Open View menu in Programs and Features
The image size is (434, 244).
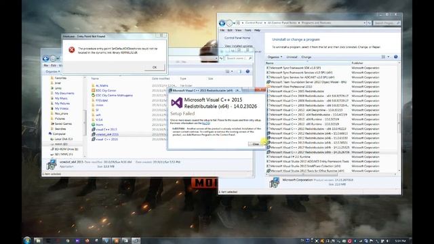[x=238, y=30]
